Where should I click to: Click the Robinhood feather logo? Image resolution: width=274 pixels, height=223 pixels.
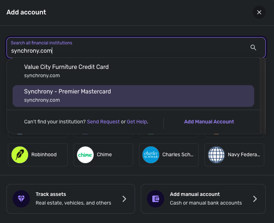click(x=20, y=155)
